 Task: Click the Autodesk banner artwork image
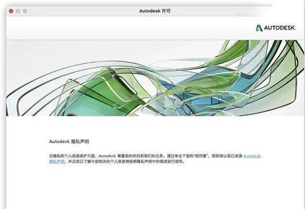156,78
